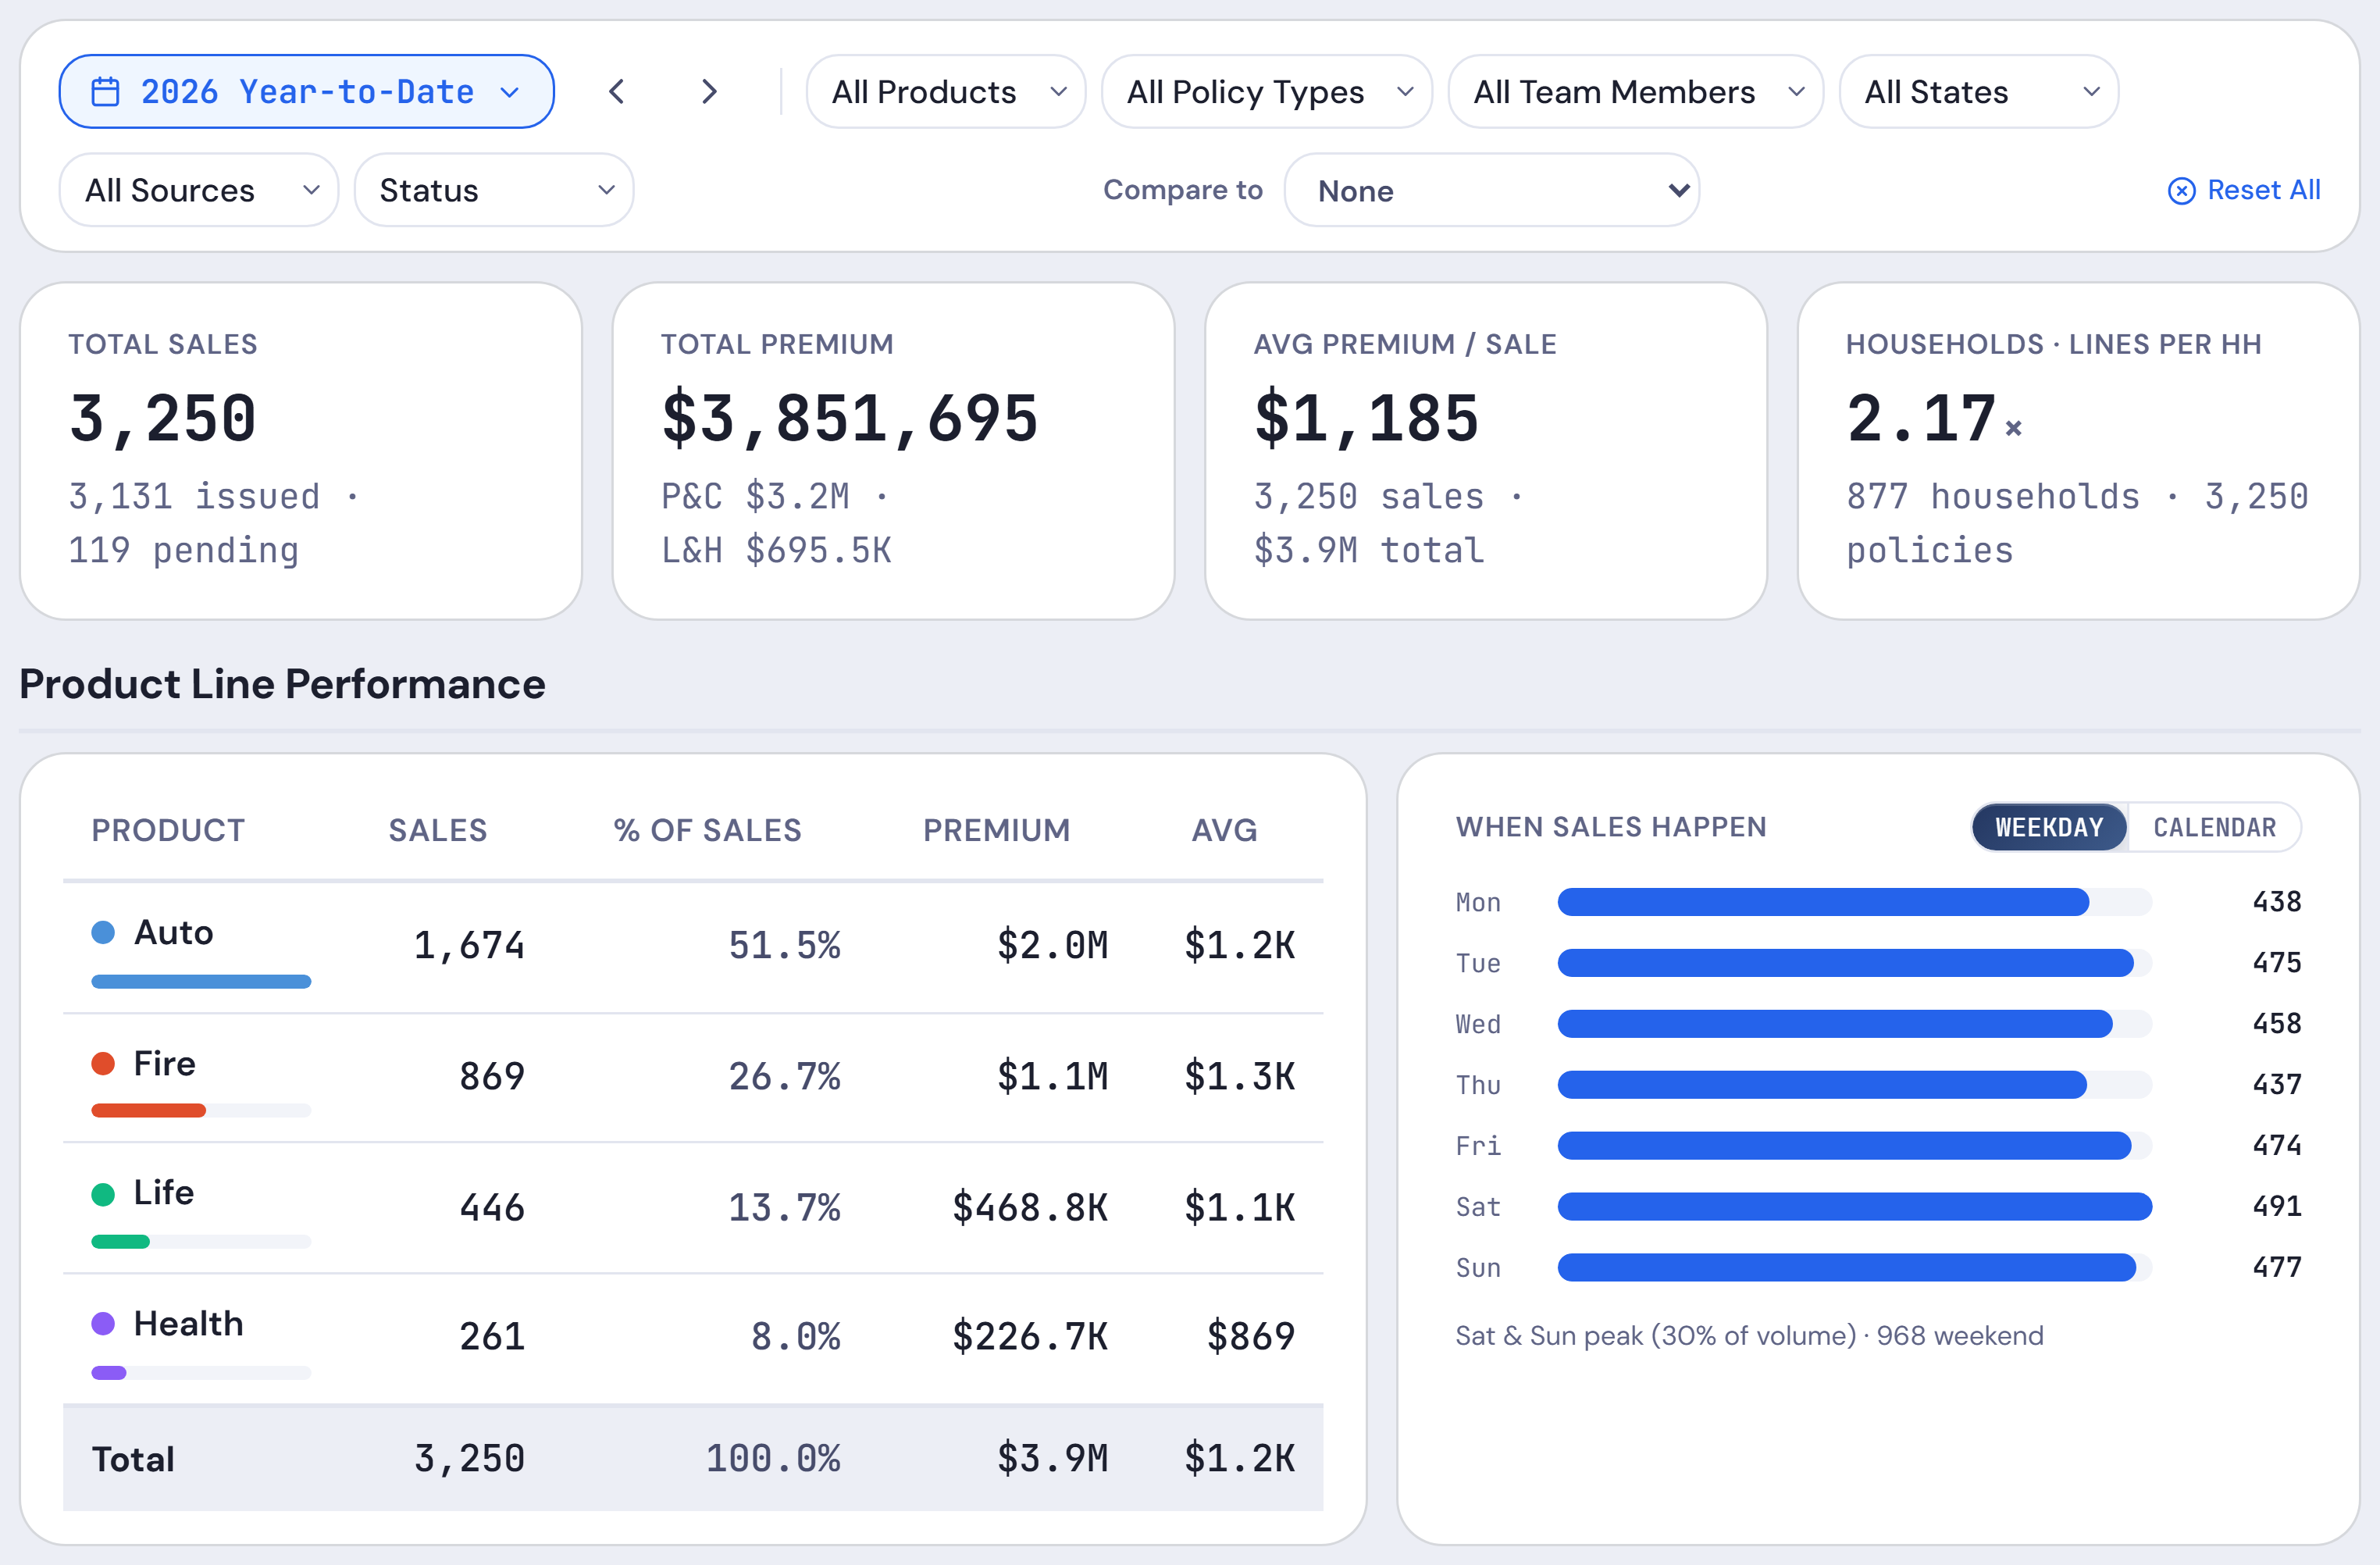Click the Fire share progress bar

tap(201, 1111)
